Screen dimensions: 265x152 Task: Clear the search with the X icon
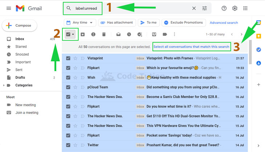(194, 8)
